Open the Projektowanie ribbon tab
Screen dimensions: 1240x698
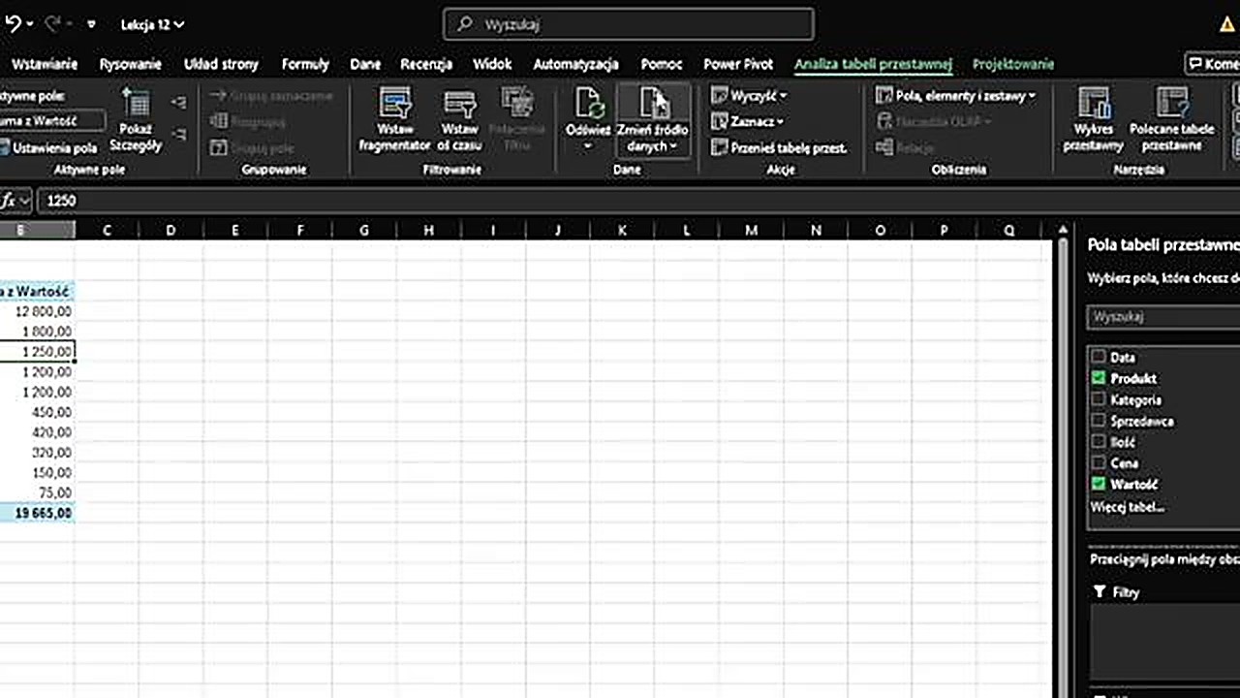click(x=1013, y=64)
